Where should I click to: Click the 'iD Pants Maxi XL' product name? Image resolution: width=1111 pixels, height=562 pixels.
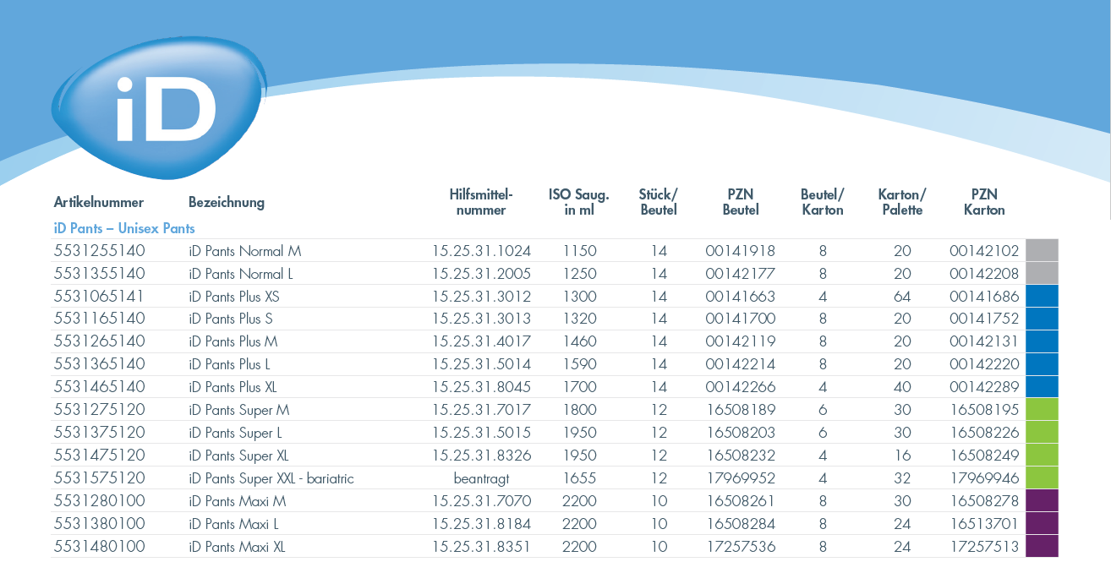click(x=238, y=547)
